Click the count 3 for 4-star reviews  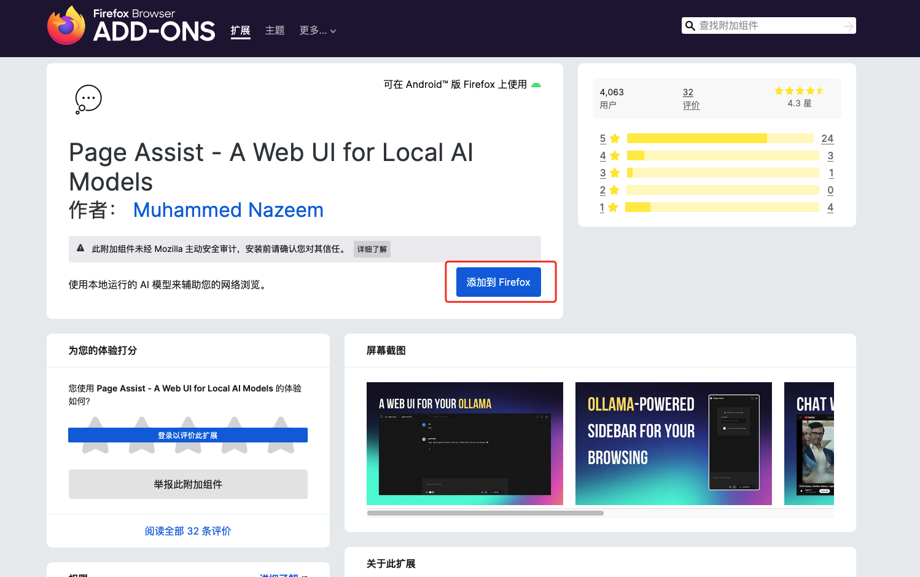pyautogui.click(x=830, y=155)
